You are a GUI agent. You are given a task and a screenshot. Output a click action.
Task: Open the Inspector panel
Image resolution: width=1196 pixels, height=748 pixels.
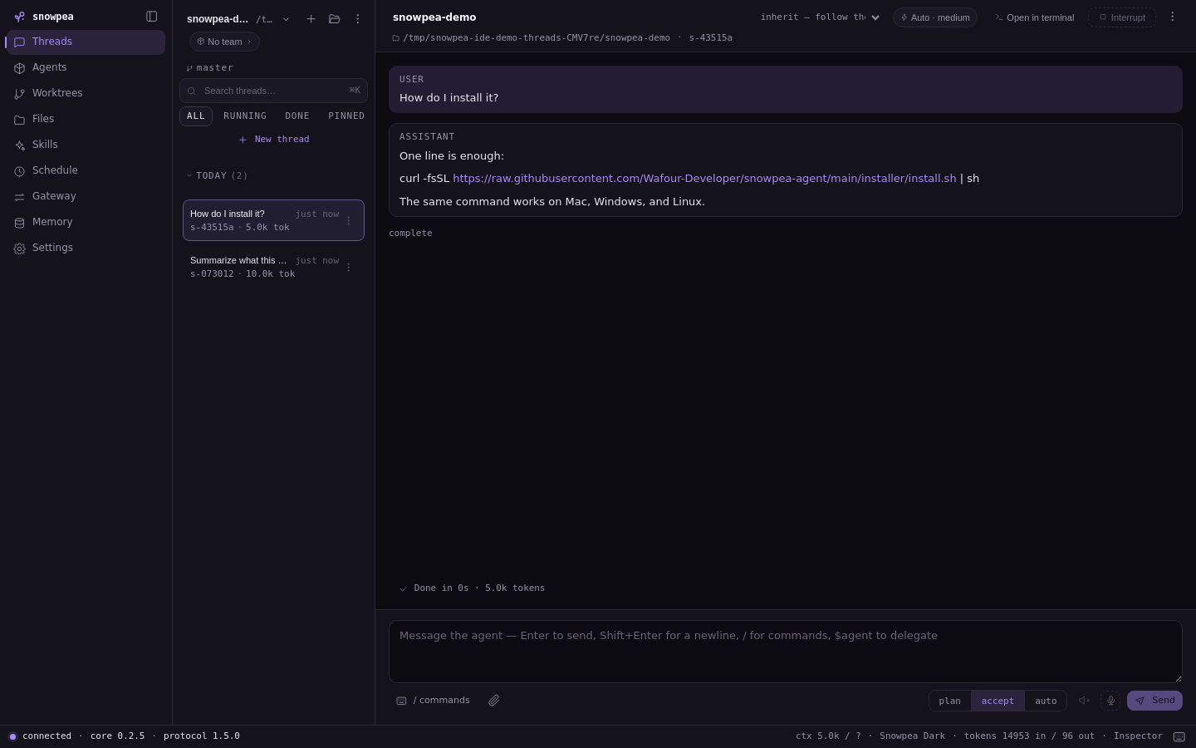click(1138, 736)
